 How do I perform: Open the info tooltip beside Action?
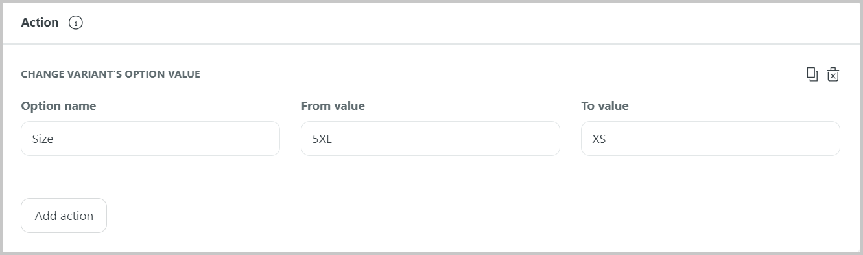point(76,23)
